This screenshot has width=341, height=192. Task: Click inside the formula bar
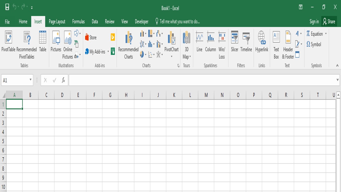[175, 80]
